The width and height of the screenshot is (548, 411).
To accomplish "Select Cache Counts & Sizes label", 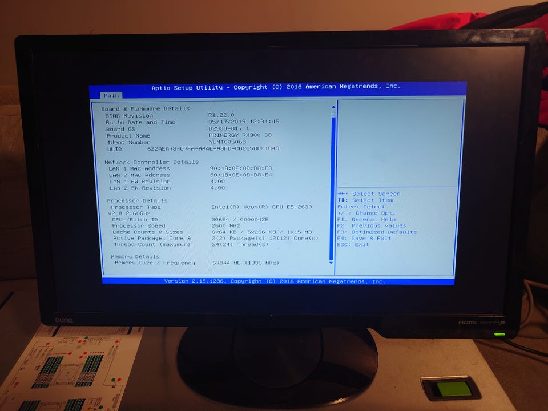I will (147, 232).
